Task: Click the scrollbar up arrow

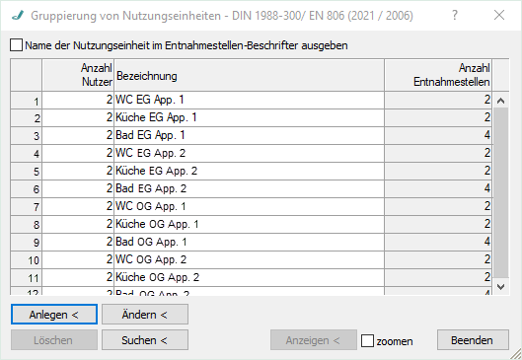Action: point(500,101)
